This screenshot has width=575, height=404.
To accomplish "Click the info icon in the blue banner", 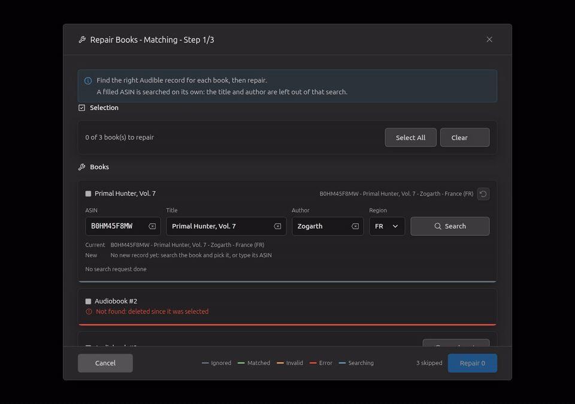I will [x=88, y=81].
